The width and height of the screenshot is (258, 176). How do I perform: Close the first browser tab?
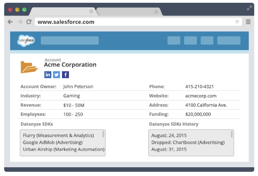[91, 12]
